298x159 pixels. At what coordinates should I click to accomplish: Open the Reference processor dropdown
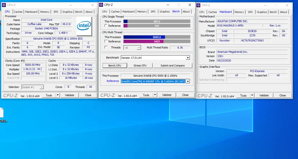point(187,81)
